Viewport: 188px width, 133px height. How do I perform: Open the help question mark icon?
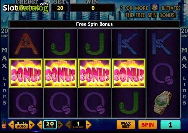point(4,123)
